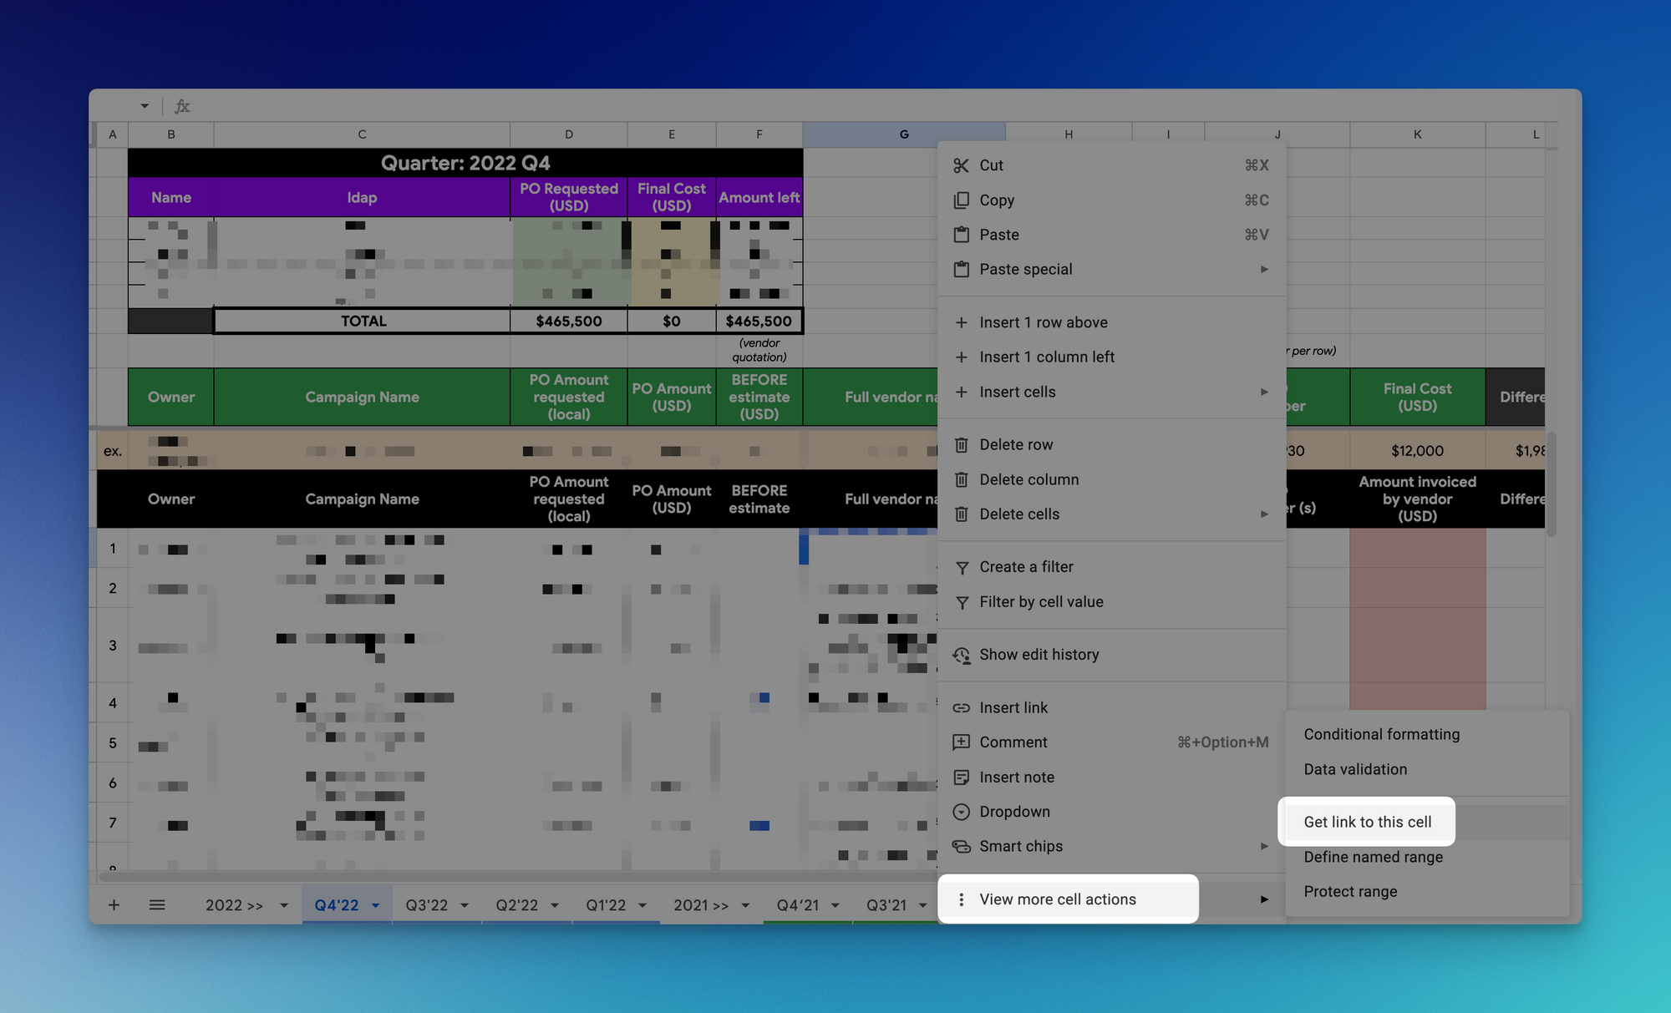1671x1013 pixels.
Task: Click the Dropdown circle icon
Action: tap(962, 812)
